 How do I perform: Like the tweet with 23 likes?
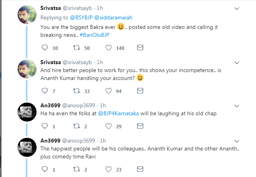coord(109,170)
